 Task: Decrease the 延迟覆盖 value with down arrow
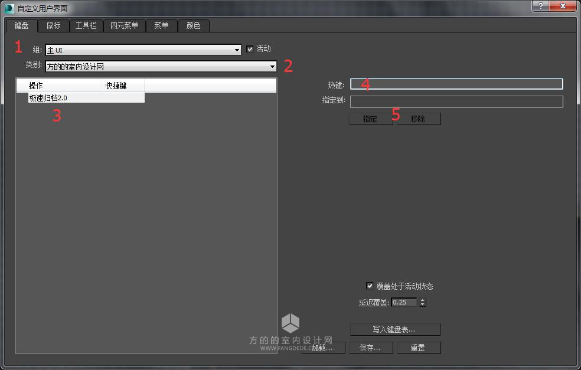tap(422, 304)
